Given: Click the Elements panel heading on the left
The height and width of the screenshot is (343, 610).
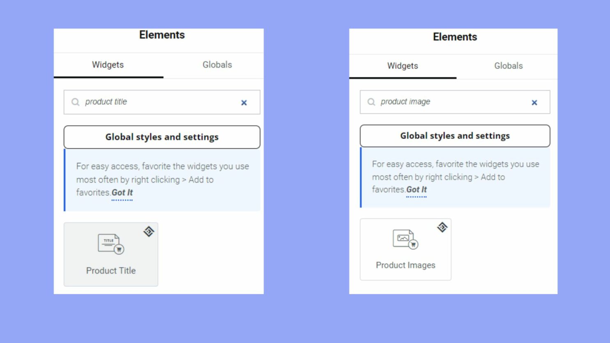Looking at the screenshot, I should 162,35.
